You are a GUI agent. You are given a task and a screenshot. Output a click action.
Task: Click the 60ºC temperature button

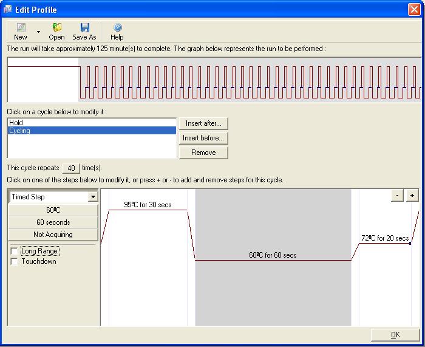pyautogui.click(x=53, y=210)
